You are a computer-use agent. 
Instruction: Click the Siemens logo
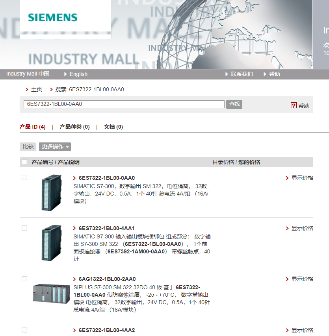click(53, 17)
